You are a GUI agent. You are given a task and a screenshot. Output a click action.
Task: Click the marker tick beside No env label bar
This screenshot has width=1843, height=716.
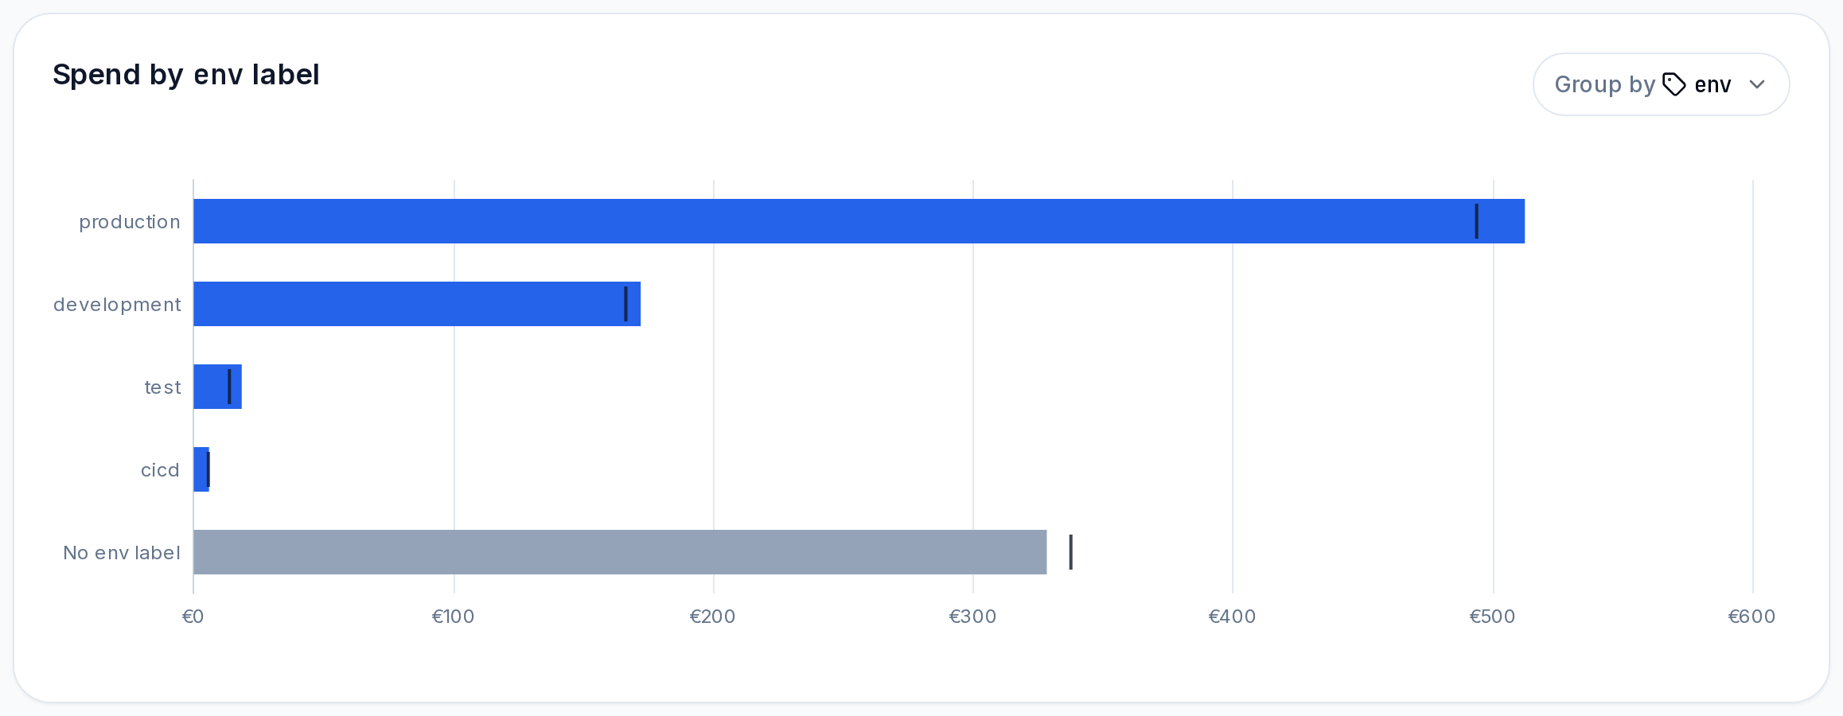[x=1070, y=552]
